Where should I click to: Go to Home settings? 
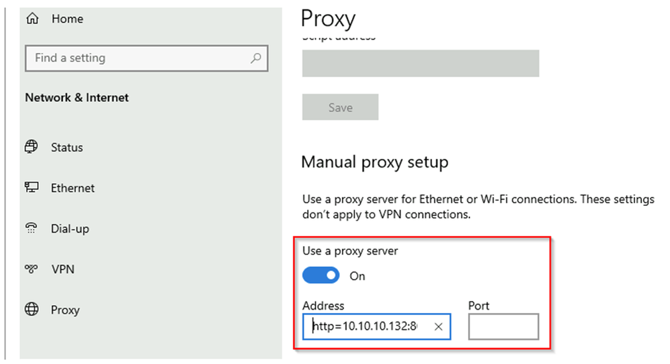pos(68,19)
